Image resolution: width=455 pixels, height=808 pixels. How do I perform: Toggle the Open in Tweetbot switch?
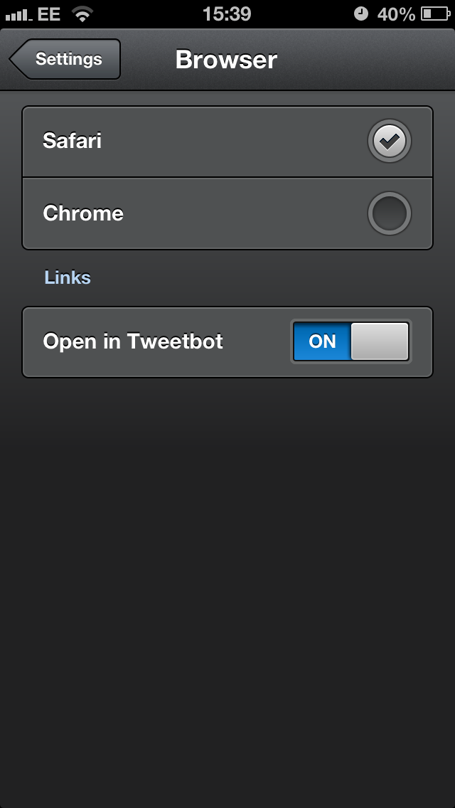[x=351, y=341]
